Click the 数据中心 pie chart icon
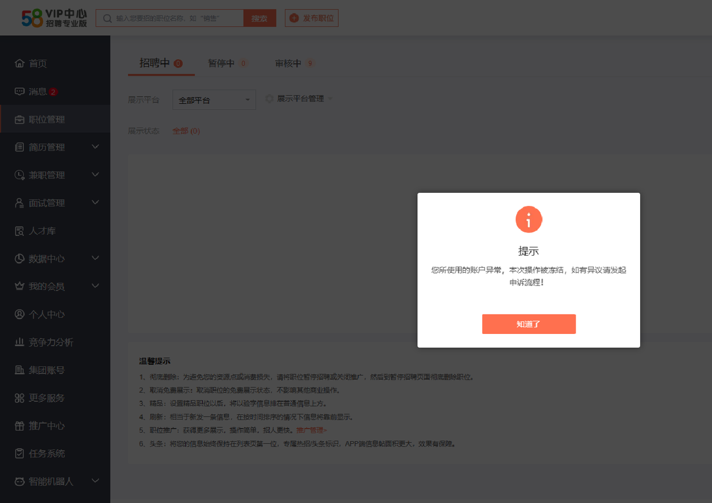The height and width of the screenshot is (503, 712). [20, 259]
